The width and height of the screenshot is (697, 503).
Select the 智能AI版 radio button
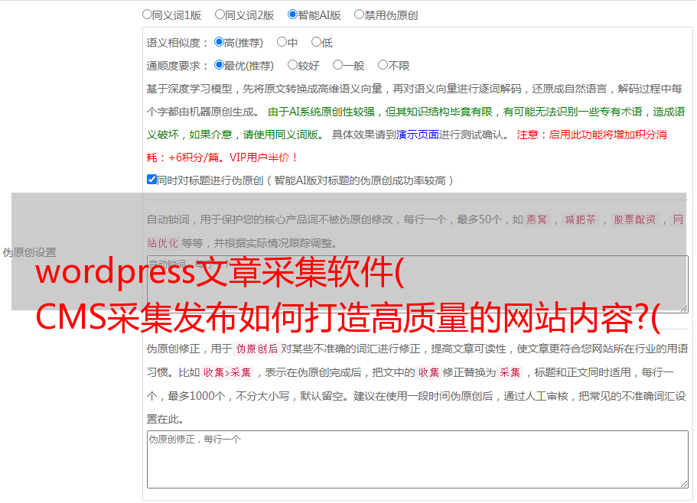coord(292,15)
